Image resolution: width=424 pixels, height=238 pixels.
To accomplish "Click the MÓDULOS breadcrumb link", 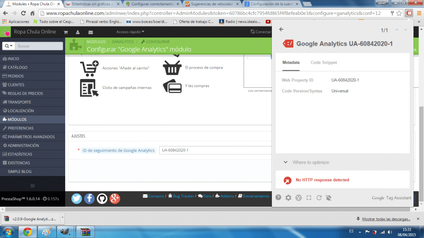I will 96,42.
